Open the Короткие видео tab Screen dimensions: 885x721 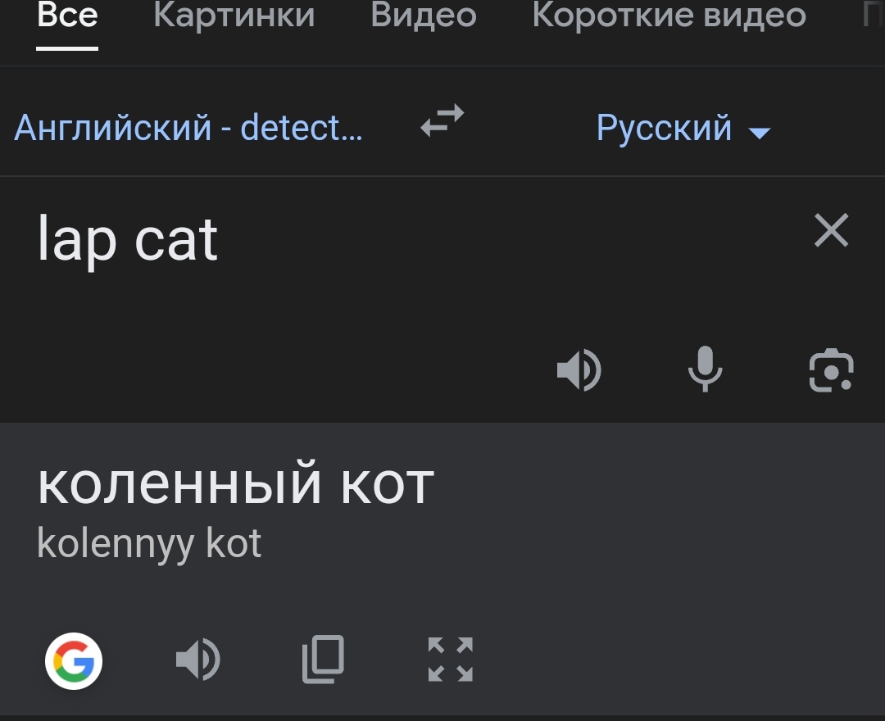click(x=669, y=16)
